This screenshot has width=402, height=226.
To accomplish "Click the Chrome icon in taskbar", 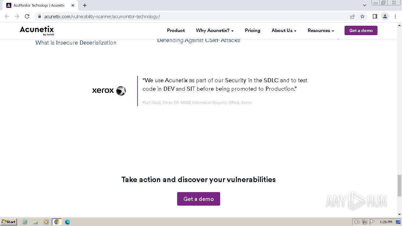I will 57,222.
